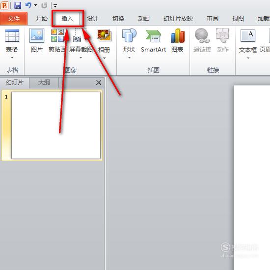Open the Customize Quick Access Toolbar dropdown
The width and height of the screenshot is (270, 270).
tap(55, 6)
